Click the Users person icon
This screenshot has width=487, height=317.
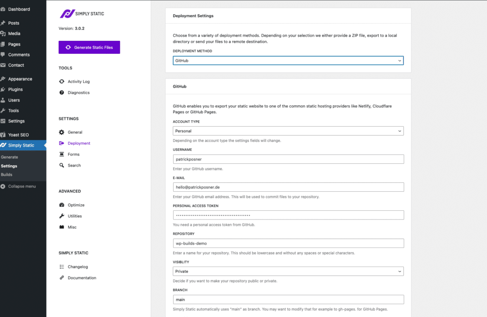pyautogui.click(x=3, y=100)
